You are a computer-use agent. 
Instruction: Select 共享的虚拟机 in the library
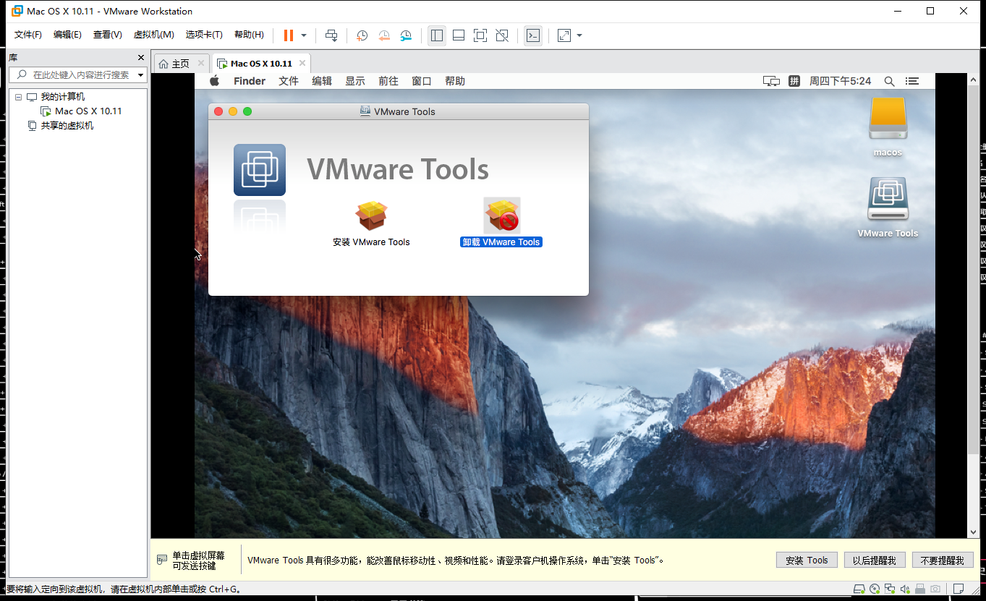(67, 126)
